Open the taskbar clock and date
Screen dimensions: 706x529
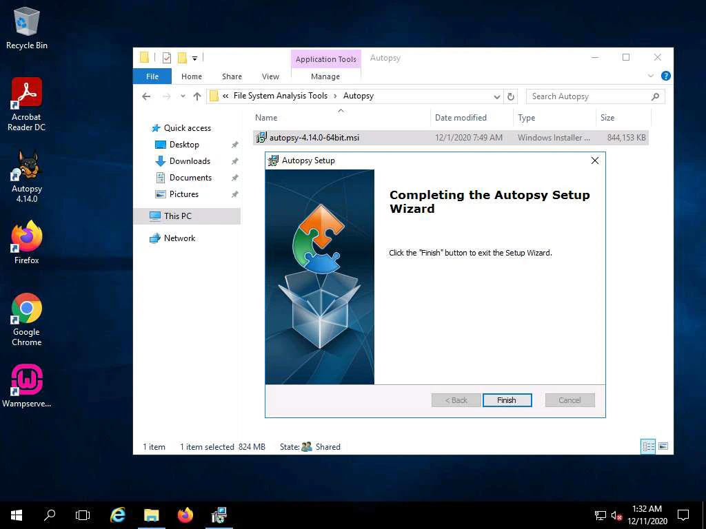[647, 515]
